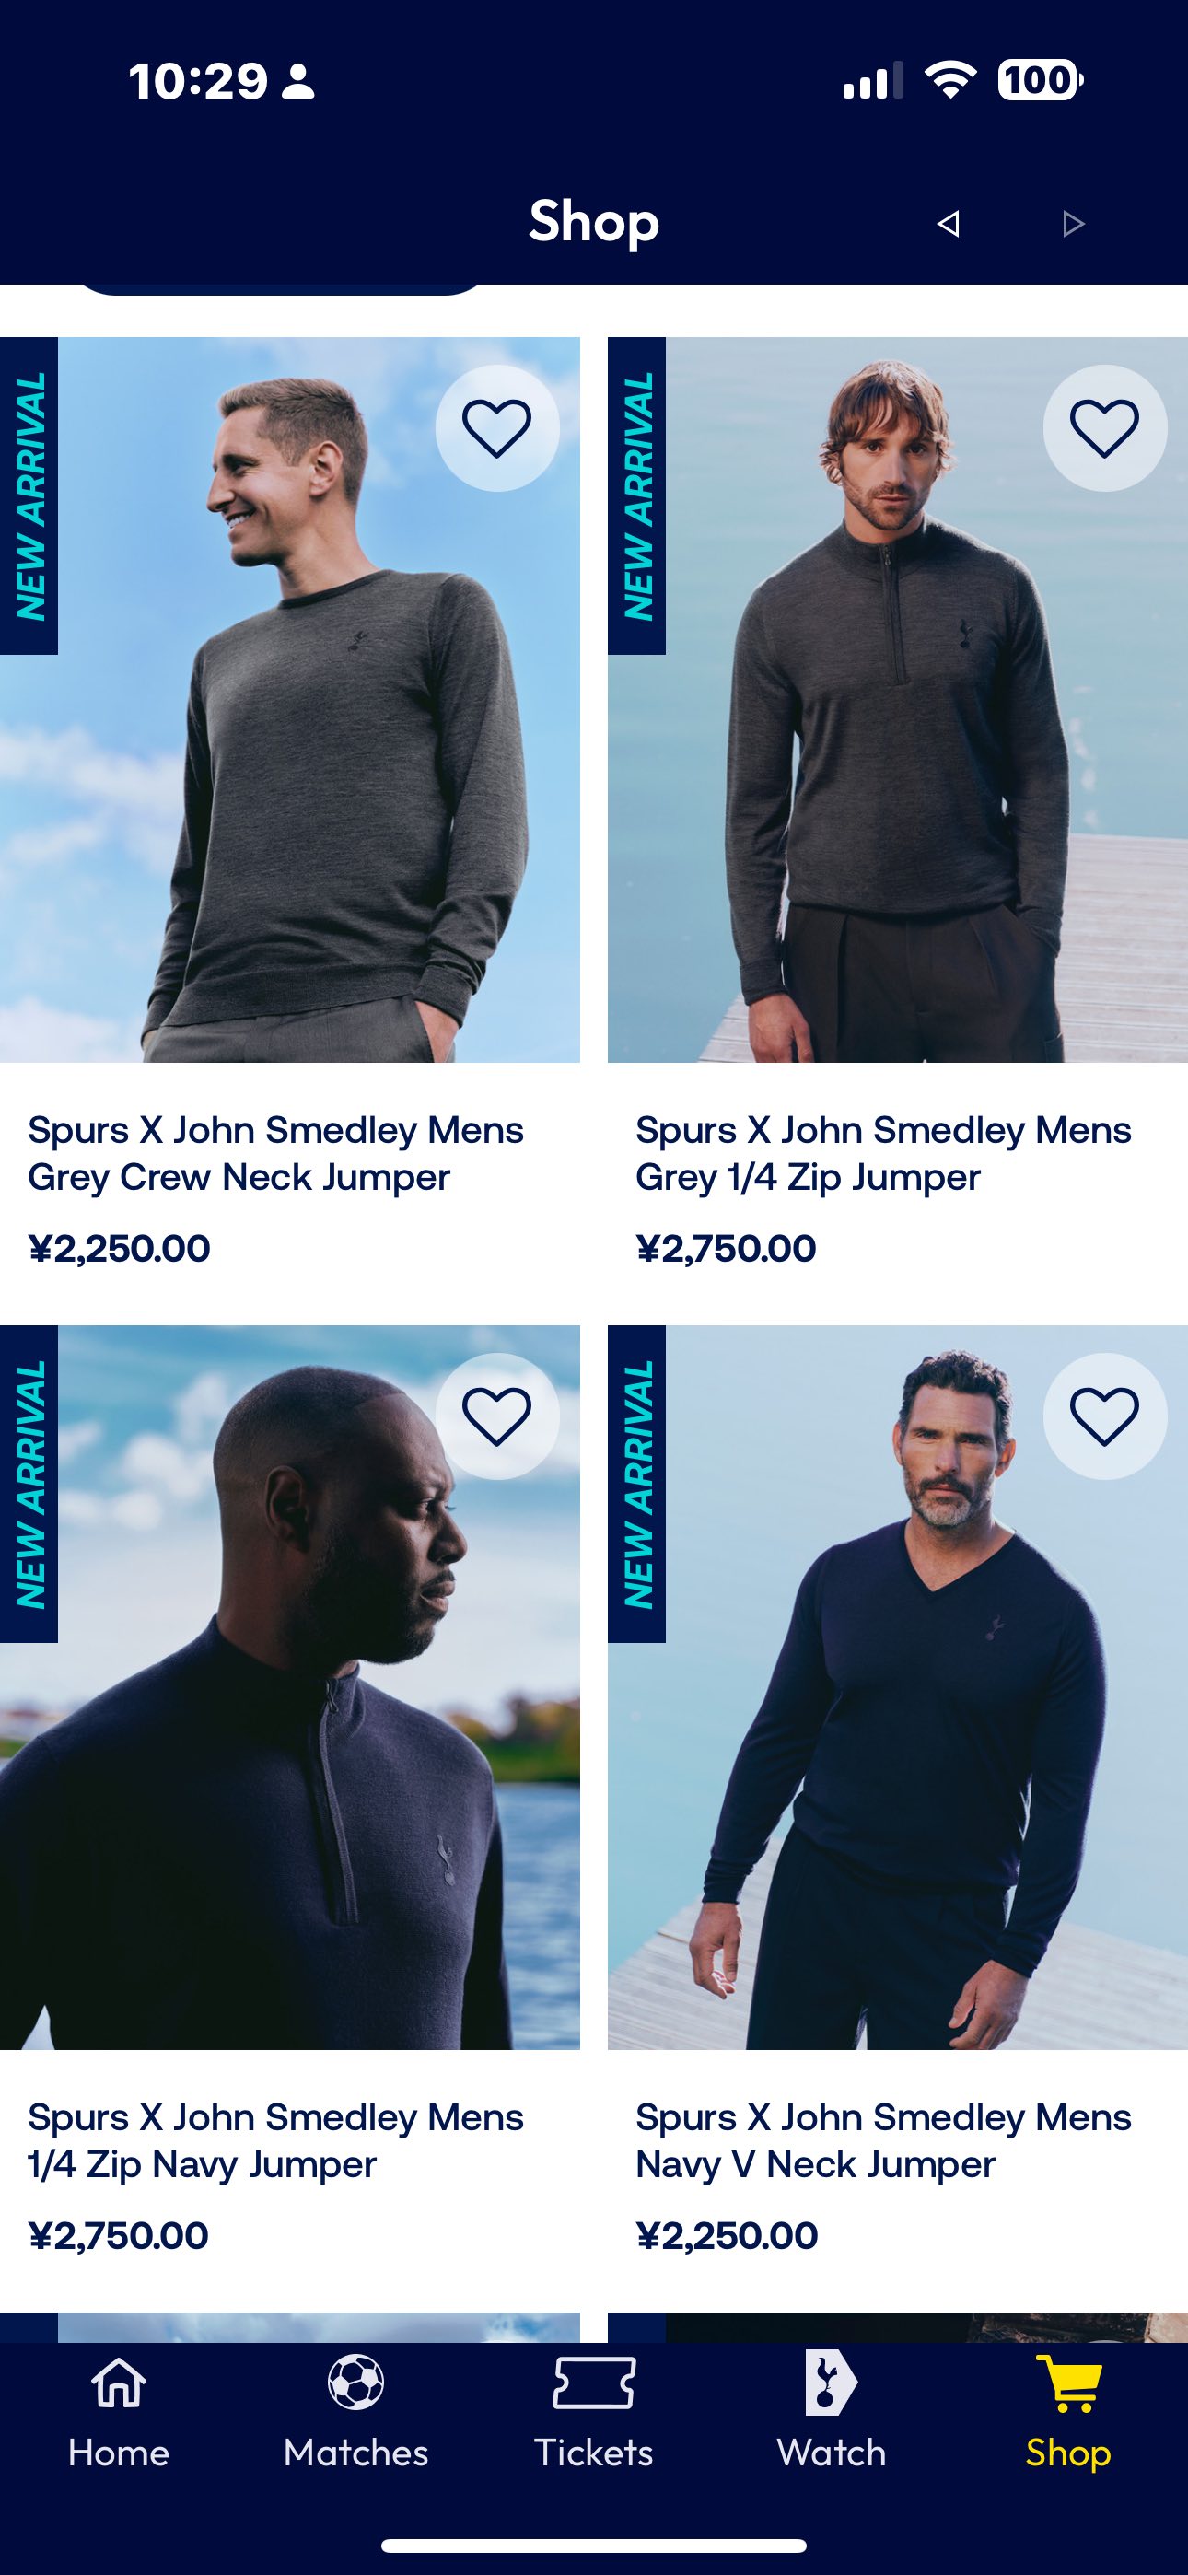
Task: Add 1/4 Zip Navy Jumper to favorites
Action: click(497, 1416)
